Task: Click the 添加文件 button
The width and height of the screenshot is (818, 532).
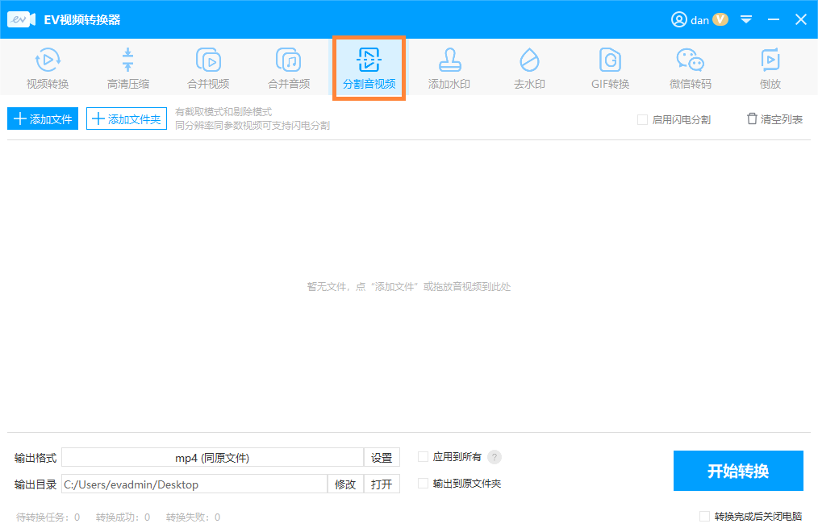Action: [43, 119]
